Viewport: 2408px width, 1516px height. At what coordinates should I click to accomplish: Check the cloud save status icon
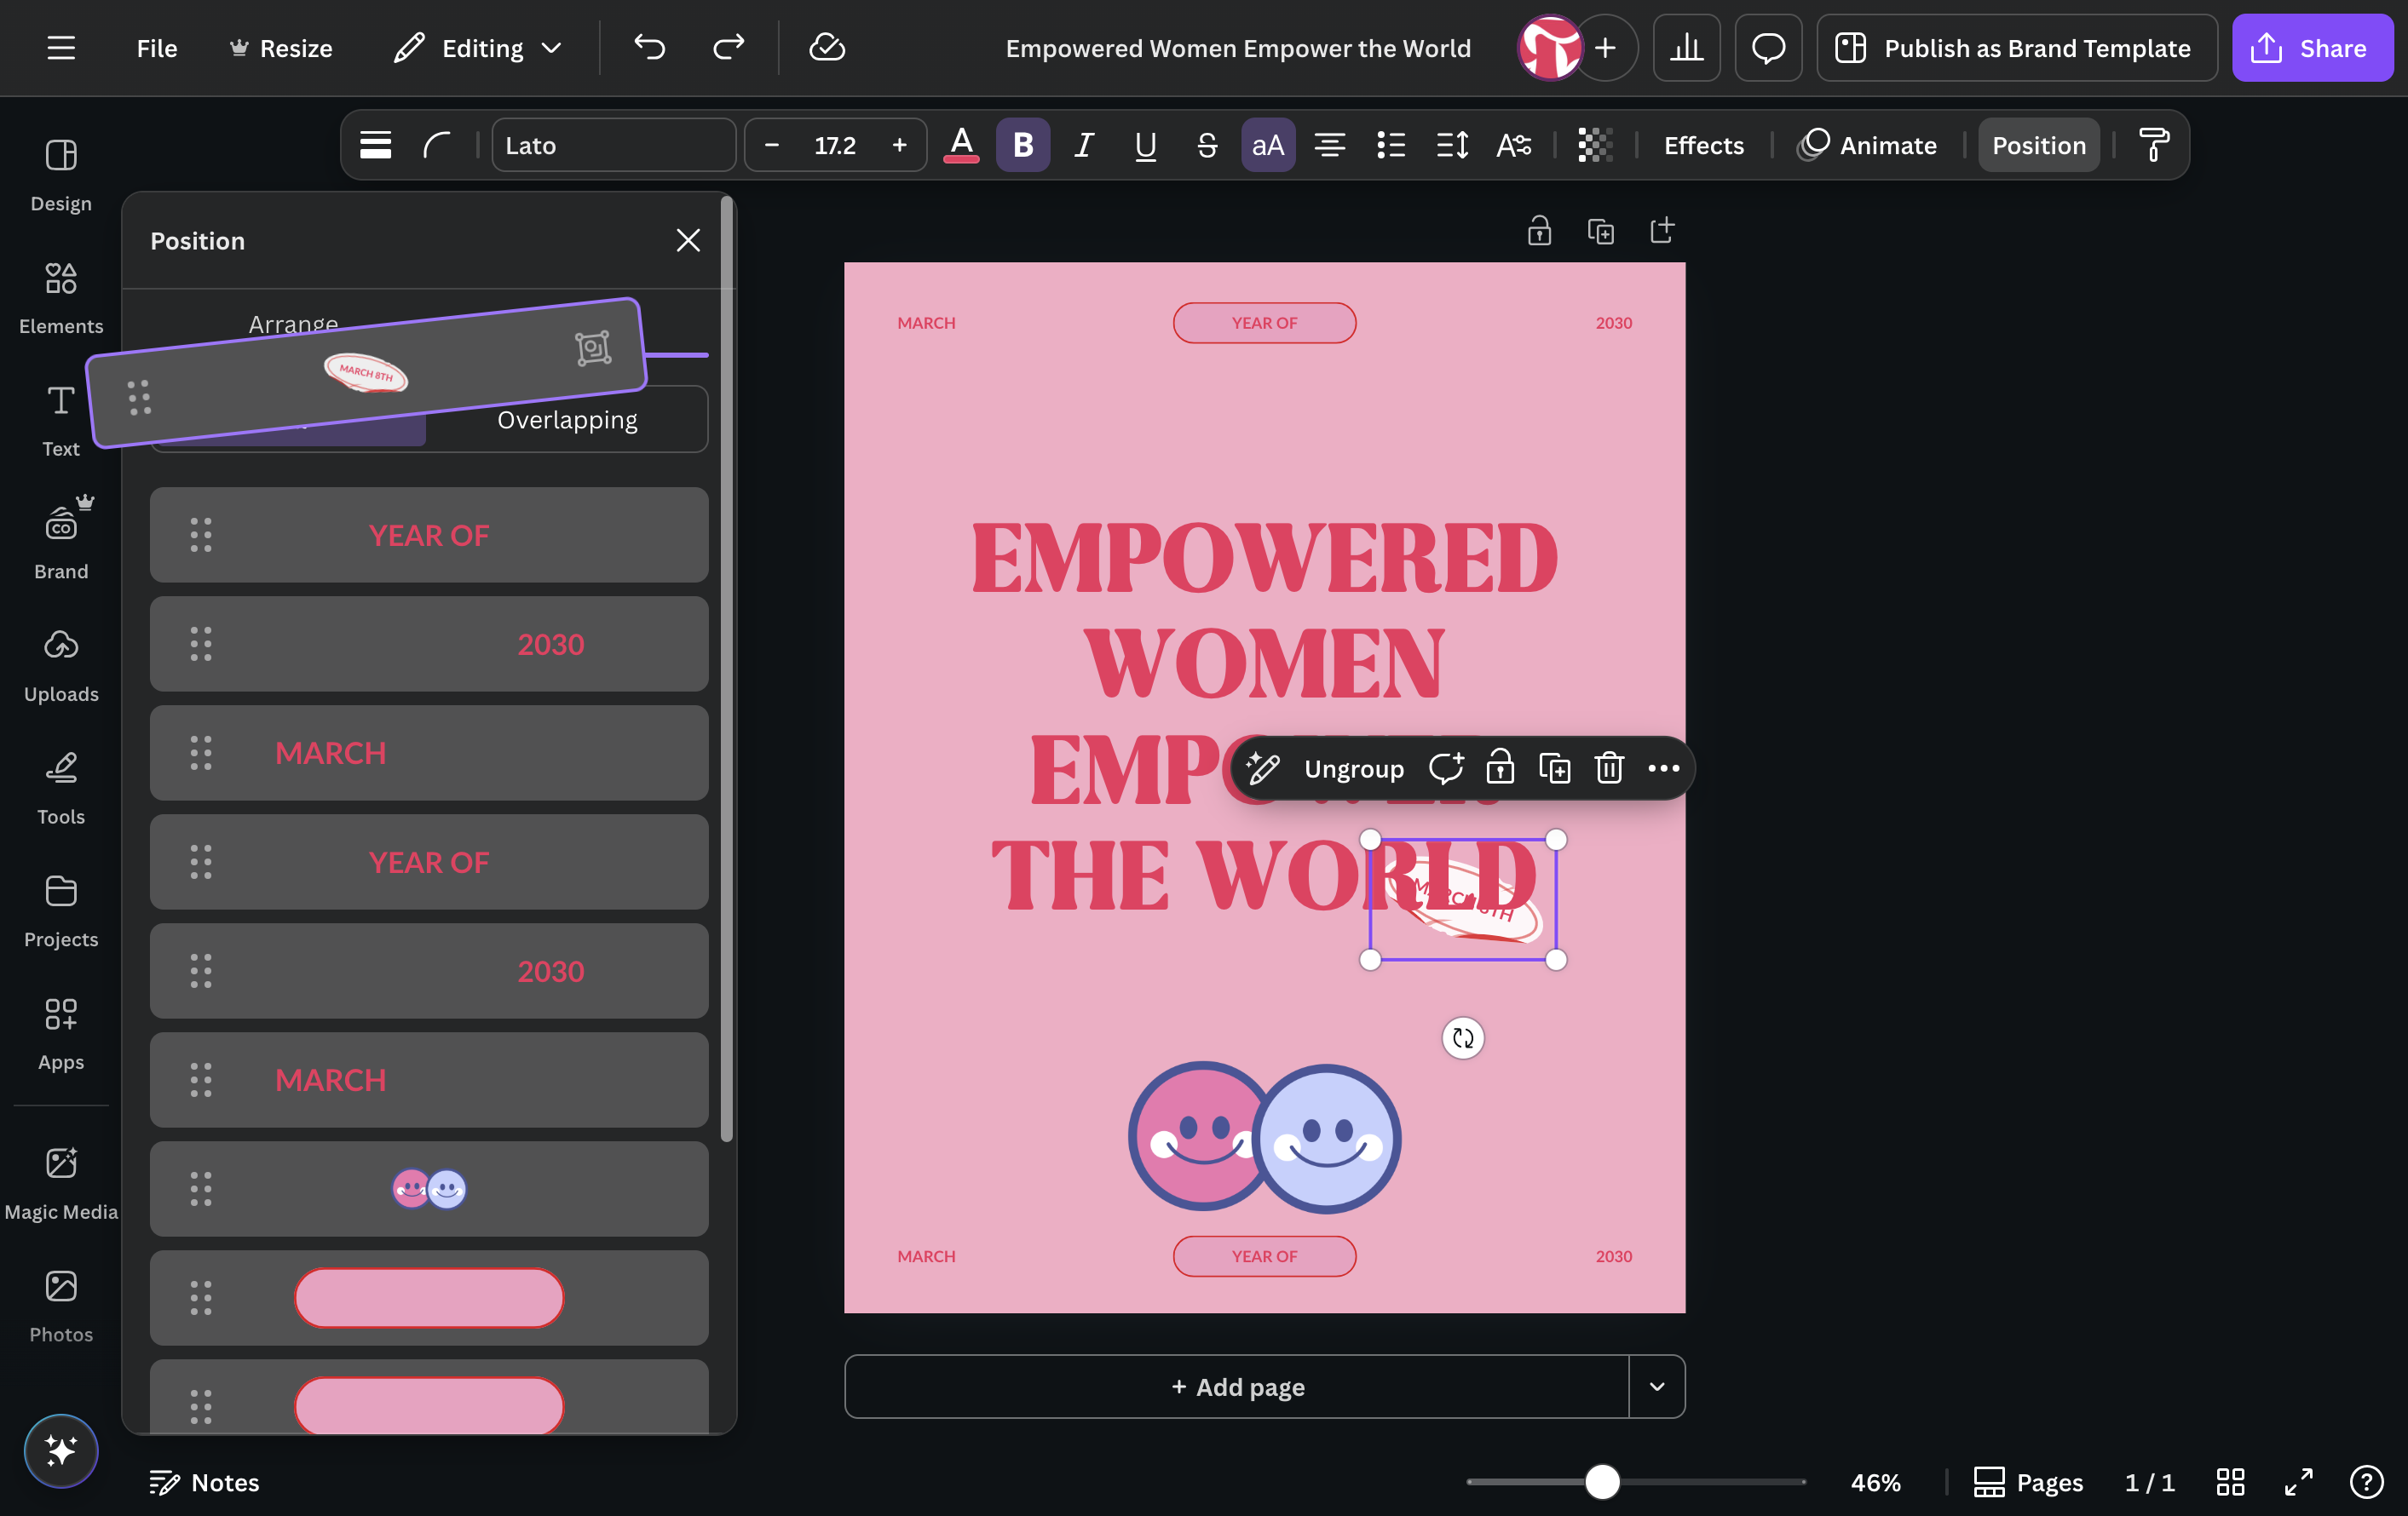coord(827,48)
